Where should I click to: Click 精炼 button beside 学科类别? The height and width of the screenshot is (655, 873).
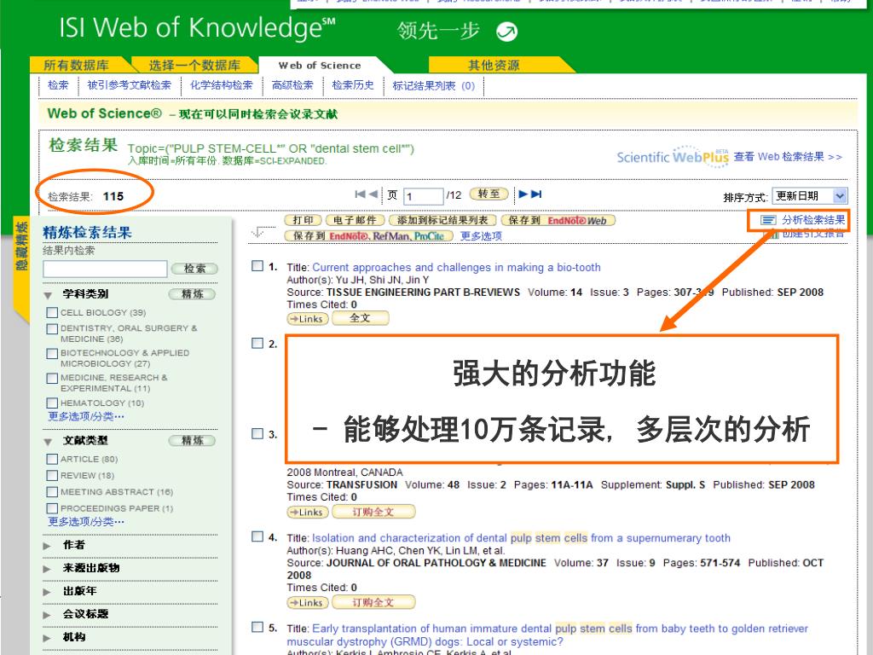click(x=192, y=294)
